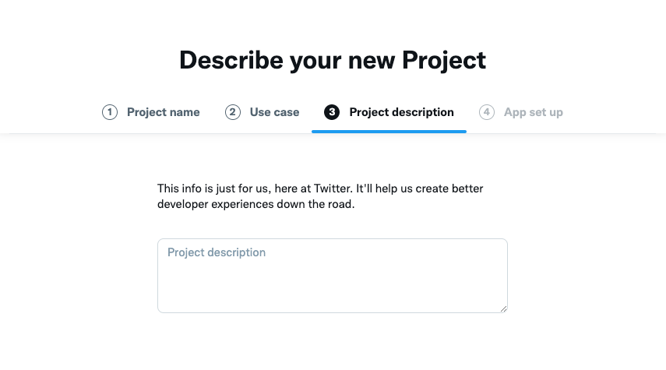Click the step 1 circle icon
This screenshot has height=370, width=666.
tap(110, 112)
